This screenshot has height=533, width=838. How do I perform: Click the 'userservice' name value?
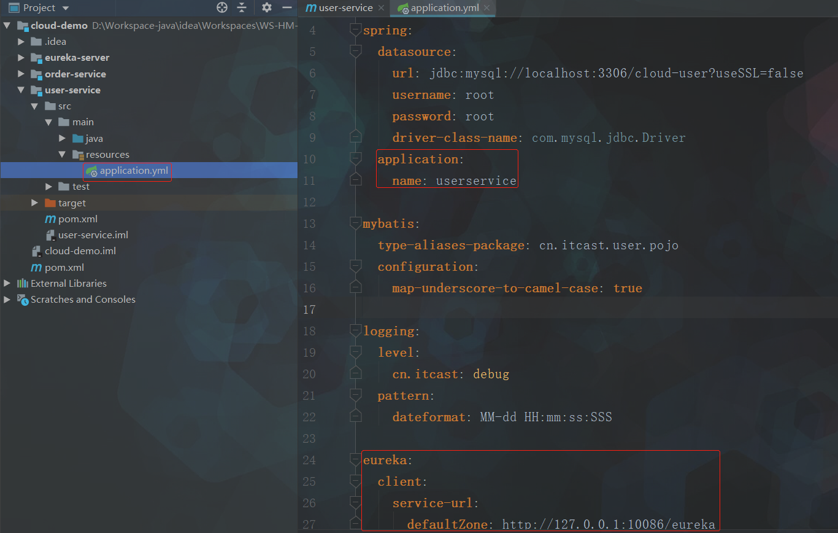coord(476,181)
